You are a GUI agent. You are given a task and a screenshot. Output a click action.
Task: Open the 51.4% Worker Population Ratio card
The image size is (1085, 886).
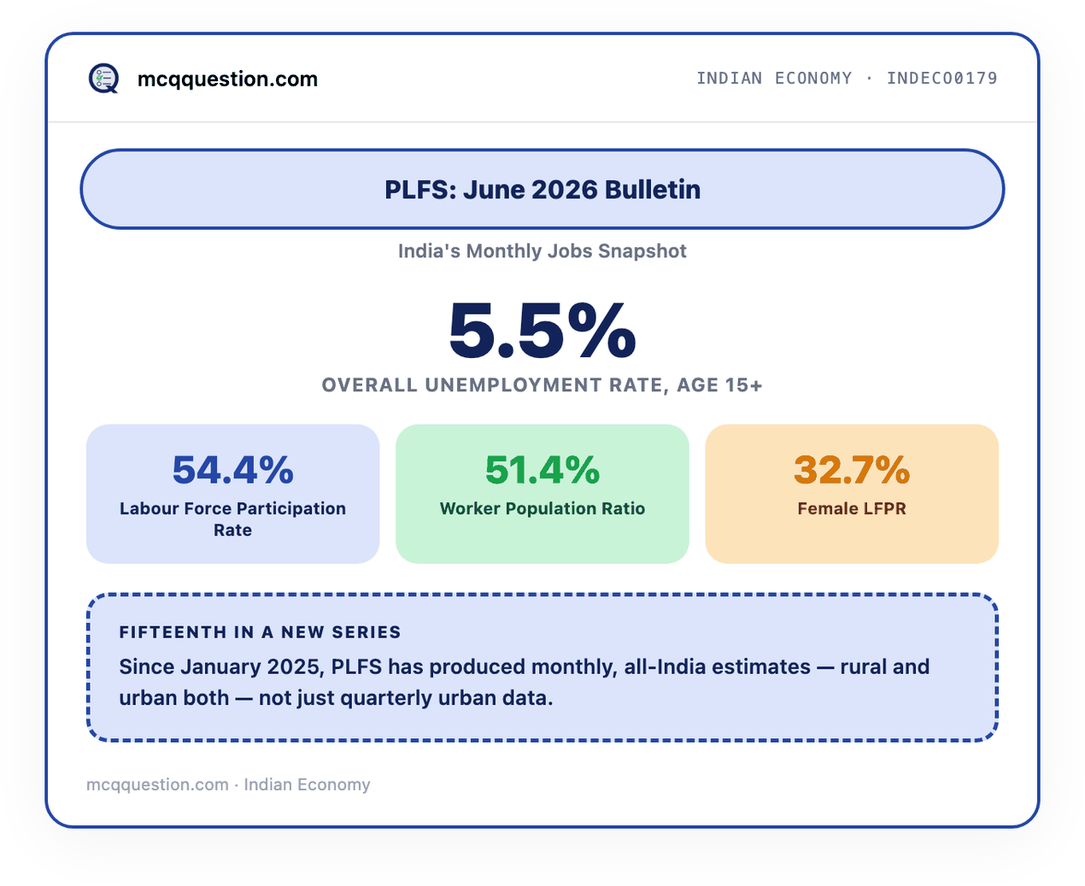542,494
